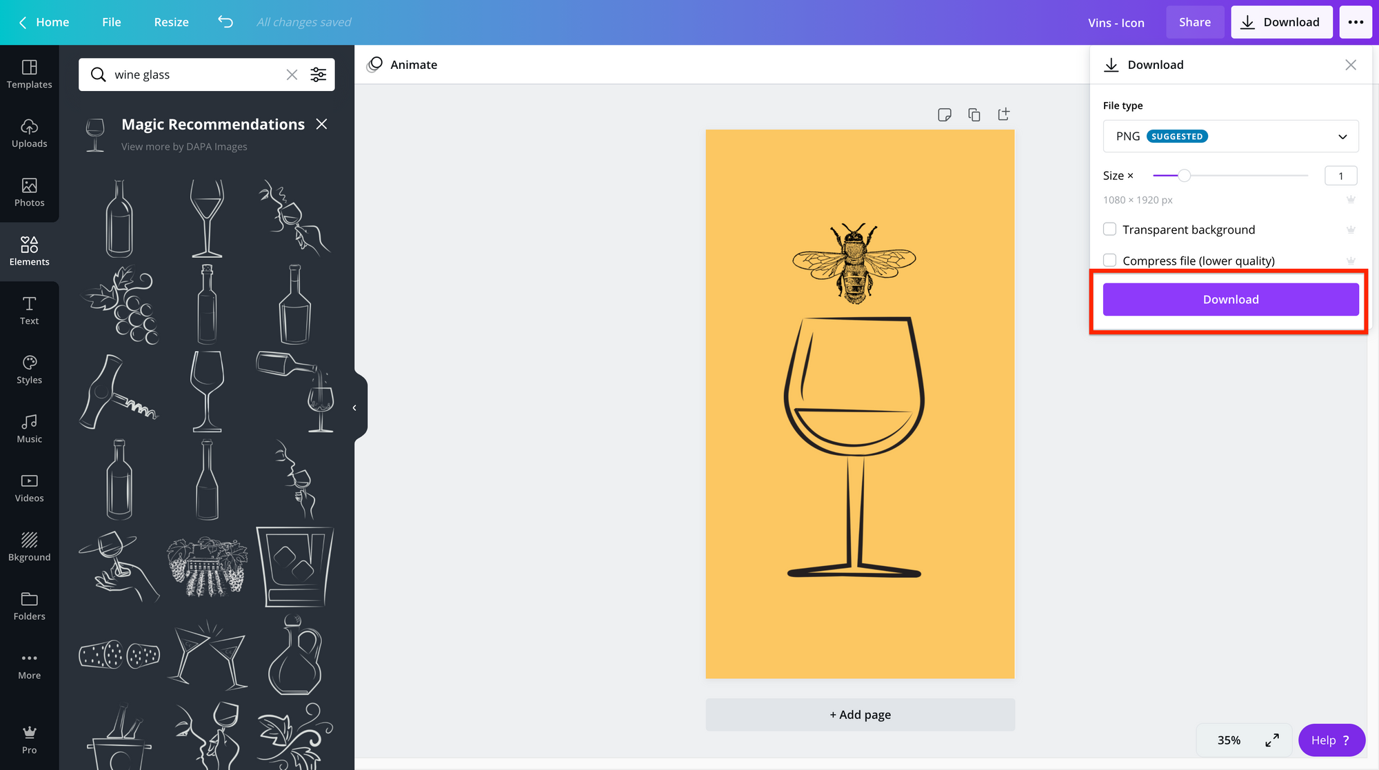Click the Undo arrow in top toolbar
The width and height of the screenshot is (1379, 770).
(x=225, y=21)
